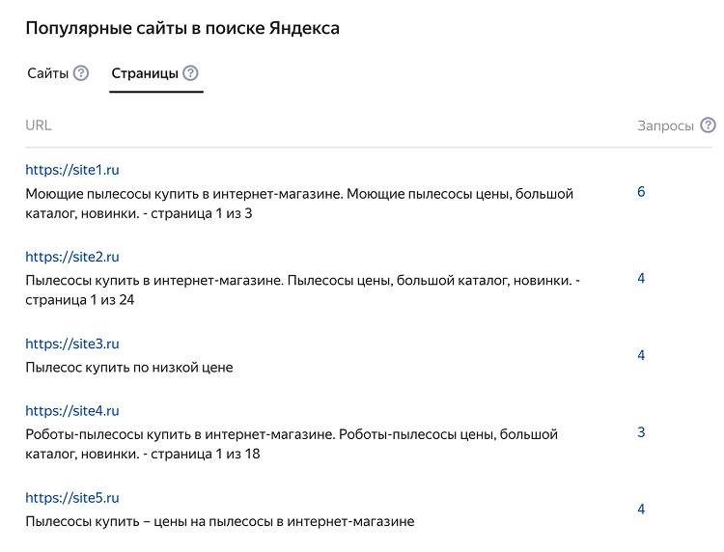Click the help icon next to Сайты
724x552 pixels.
[x=81, y=73]
